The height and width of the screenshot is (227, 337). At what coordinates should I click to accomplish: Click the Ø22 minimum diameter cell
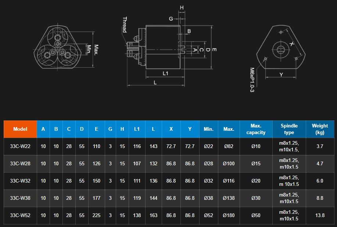pyautogui.click(x=208, y=146)
